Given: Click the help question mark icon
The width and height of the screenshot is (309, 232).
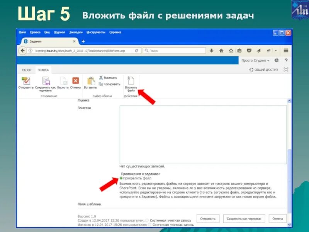Looking at the screenshot, I should 286,60.
